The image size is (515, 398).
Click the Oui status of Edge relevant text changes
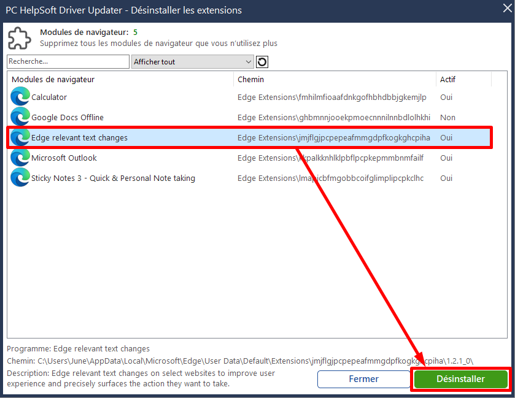coord(446,138)
